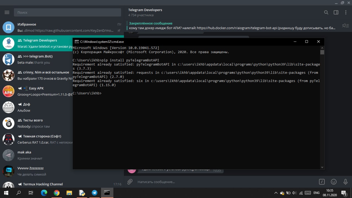Search in the Telegram Developers chat
Screen dimensions: 352x198
[326, 12]
